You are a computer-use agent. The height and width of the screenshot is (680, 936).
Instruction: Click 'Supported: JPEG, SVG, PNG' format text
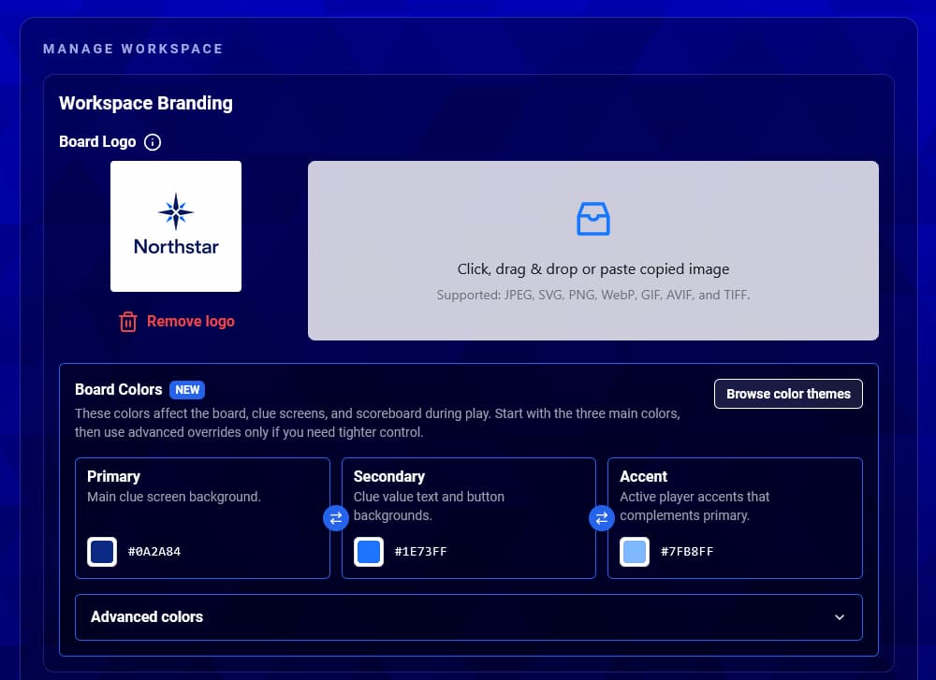point(592,295)
